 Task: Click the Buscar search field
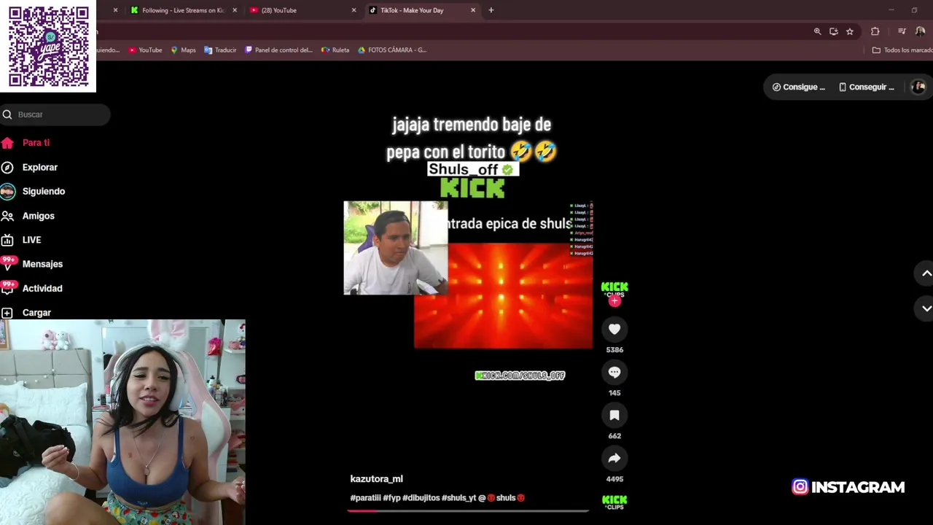(55, 114)
